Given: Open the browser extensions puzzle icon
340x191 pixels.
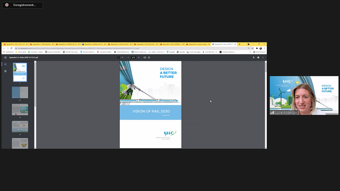Looking at the screenshot, I should [257, 48].
